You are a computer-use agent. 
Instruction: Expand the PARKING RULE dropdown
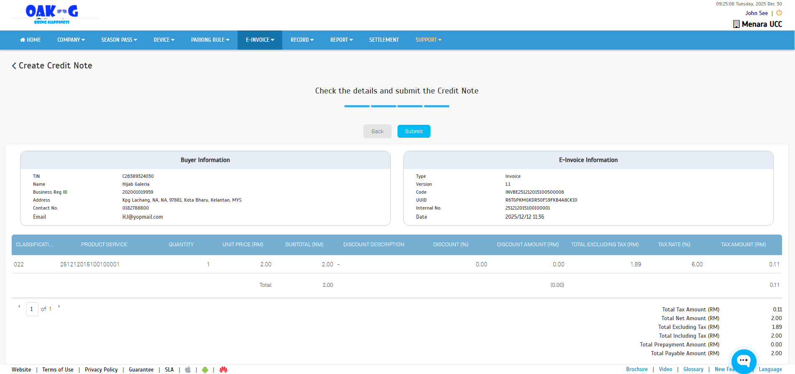210,40
